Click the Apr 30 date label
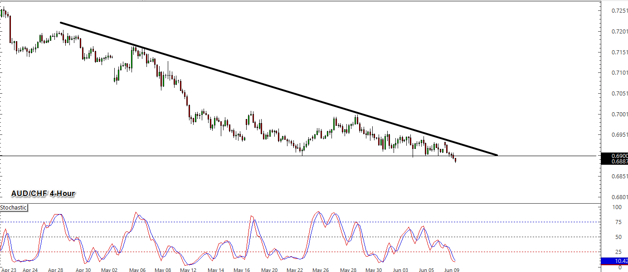 (x=83, y=270)
